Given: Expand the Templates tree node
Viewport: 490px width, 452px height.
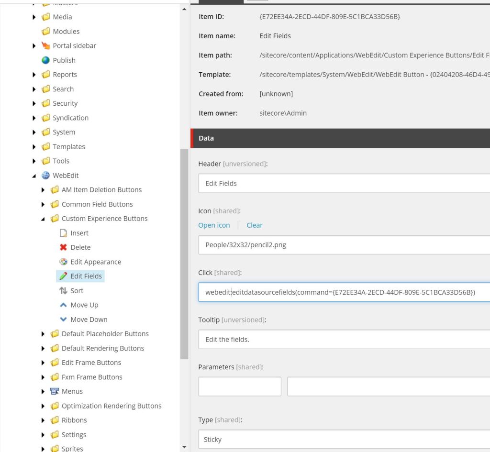Looking at the screenshot, I should tap(34, 147).
